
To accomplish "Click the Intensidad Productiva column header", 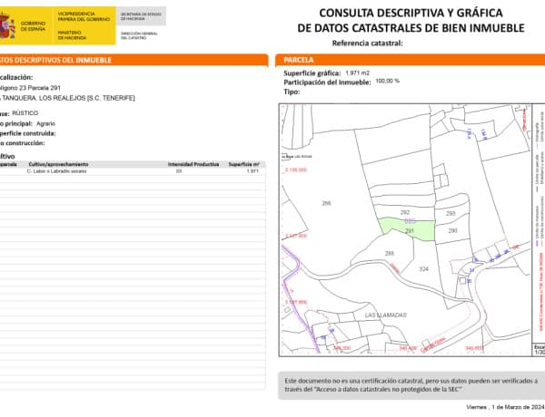I will point(193,164).
